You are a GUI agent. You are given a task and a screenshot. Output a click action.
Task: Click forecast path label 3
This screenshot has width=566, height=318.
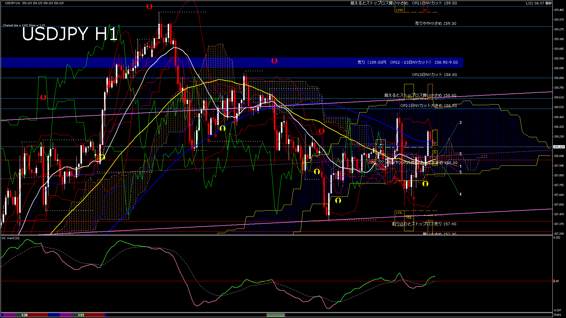(x=460, y=122)
